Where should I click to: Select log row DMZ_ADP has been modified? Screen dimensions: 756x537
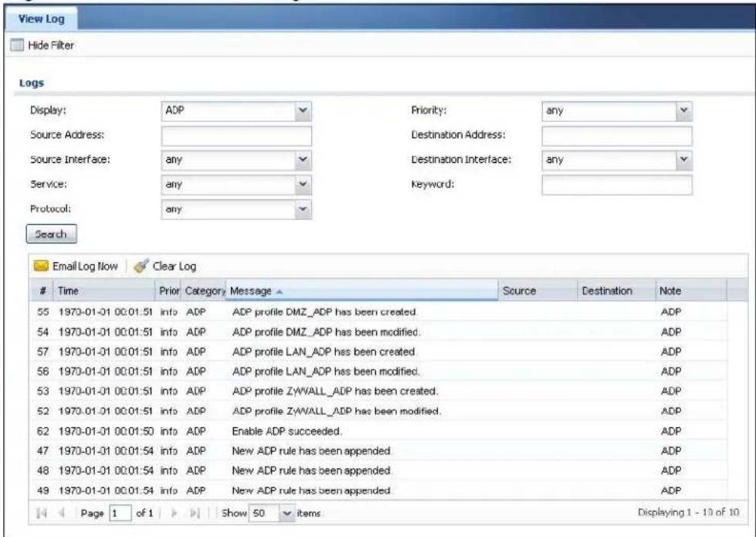[x=378, y=332]
